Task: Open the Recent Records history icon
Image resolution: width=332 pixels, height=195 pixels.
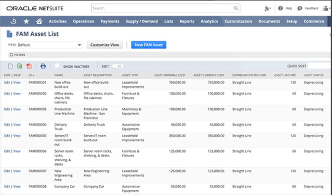Action: point(13,21)
